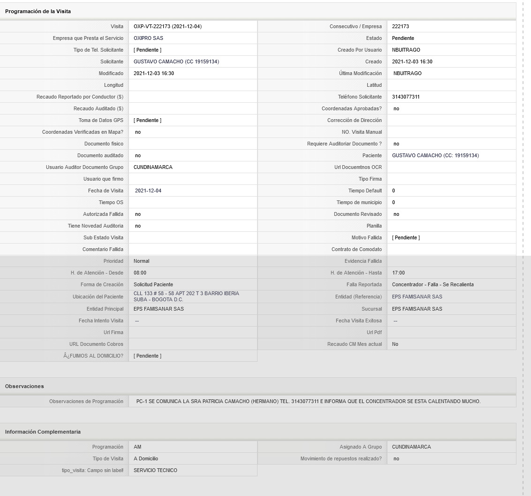Open OXIPRO SAS company link
The width and height of the screenshot is (531, 496).
tap(148, 38)
